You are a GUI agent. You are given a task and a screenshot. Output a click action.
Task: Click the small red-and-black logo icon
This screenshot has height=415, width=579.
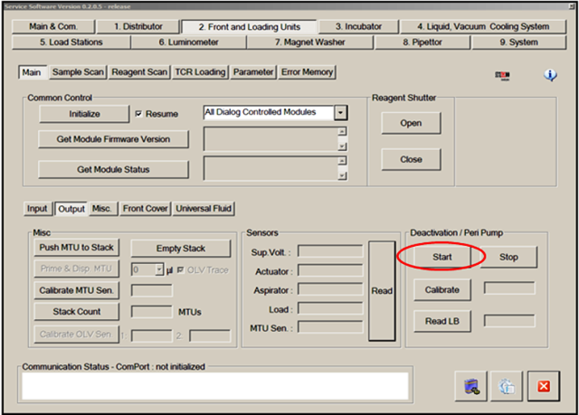pyautogui.click(x=502, y=76)
